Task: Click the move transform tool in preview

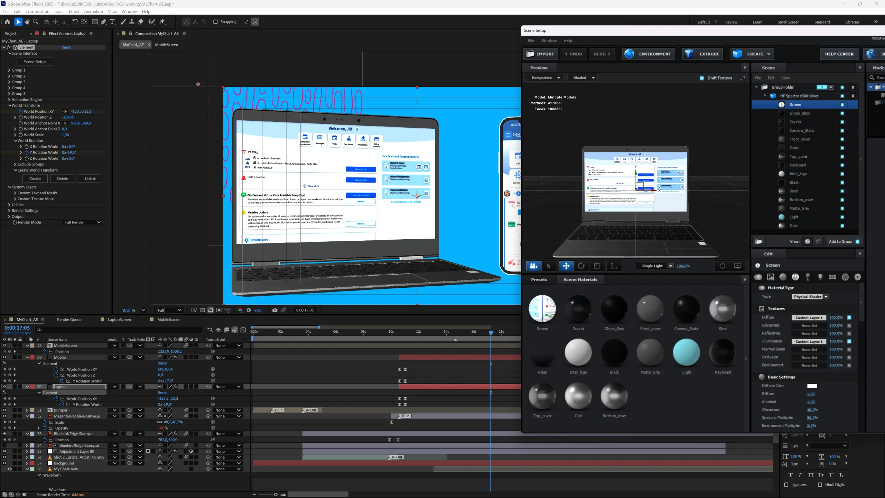Action: point(566,266)
